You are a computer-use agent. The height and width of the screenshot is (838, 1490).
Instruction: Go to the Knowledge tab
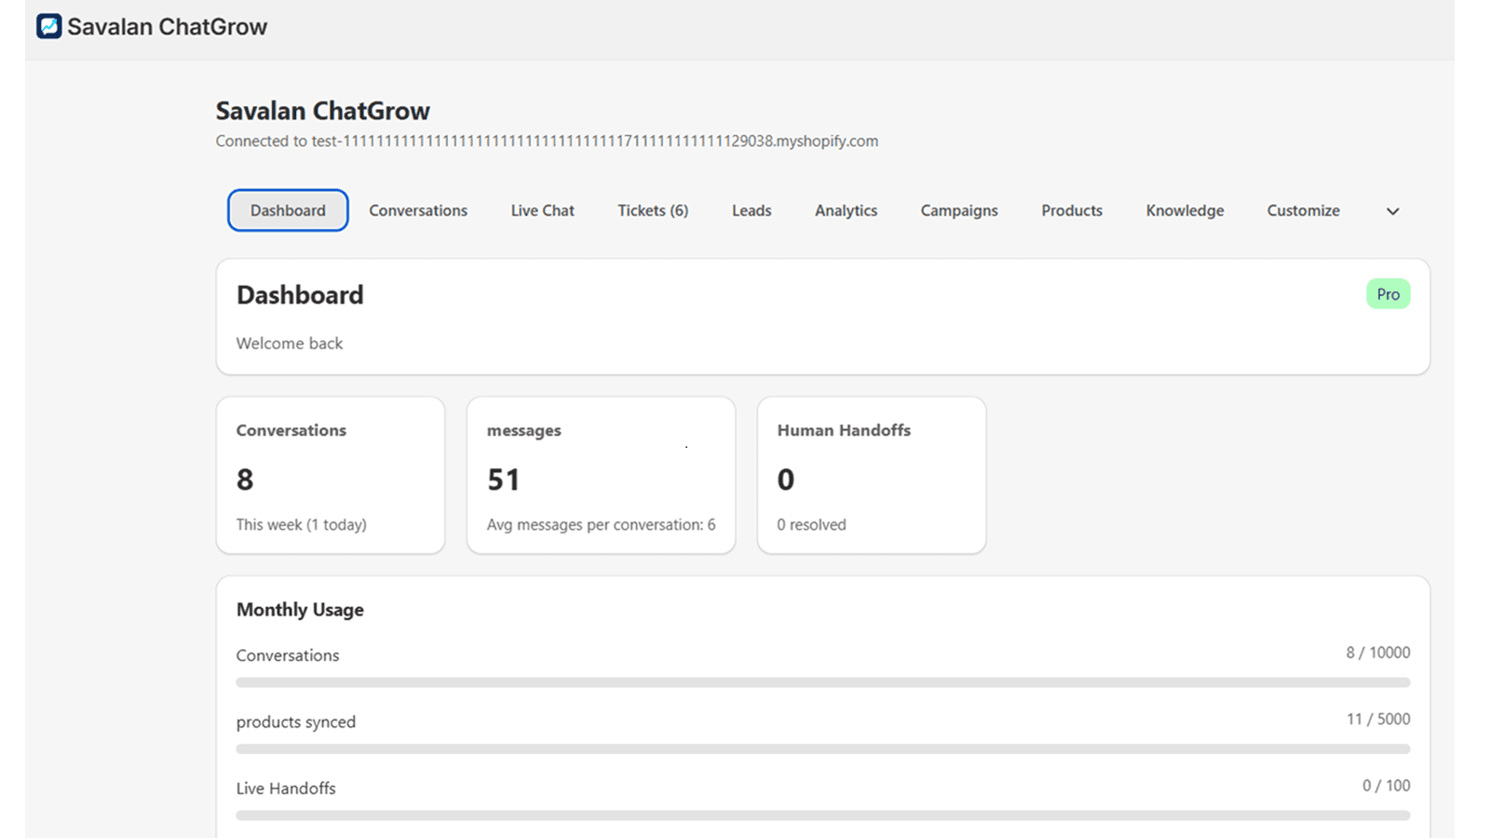[x=1185, y=210]
